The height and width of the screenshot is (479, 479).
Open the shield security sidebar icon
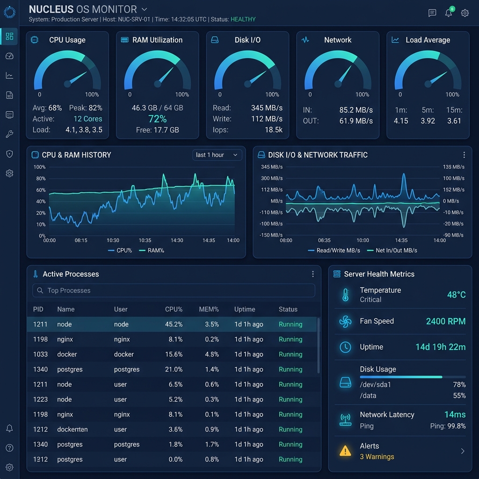point(9,153)
